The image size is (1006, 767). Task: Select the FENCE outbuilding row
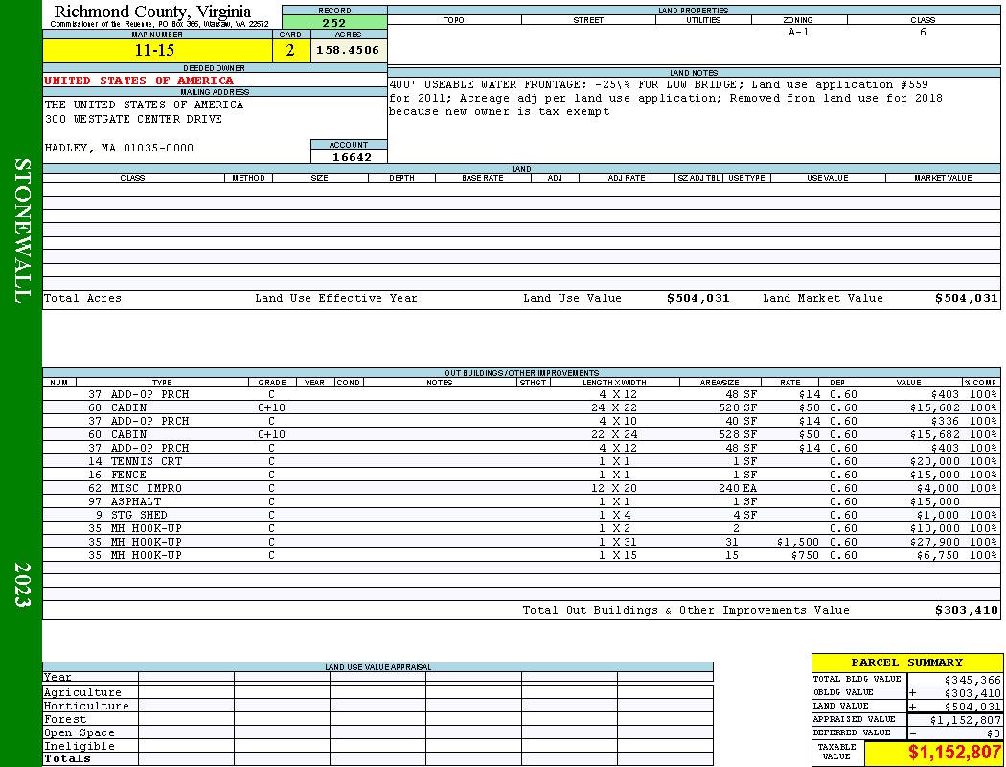tap(521, 475)
